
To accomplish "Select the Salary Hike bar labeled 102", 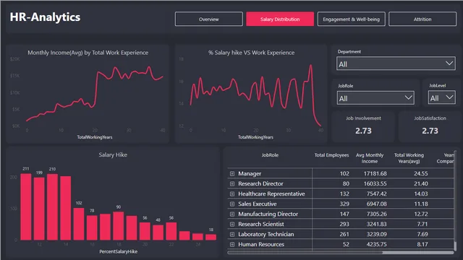I will click(79, 224).
